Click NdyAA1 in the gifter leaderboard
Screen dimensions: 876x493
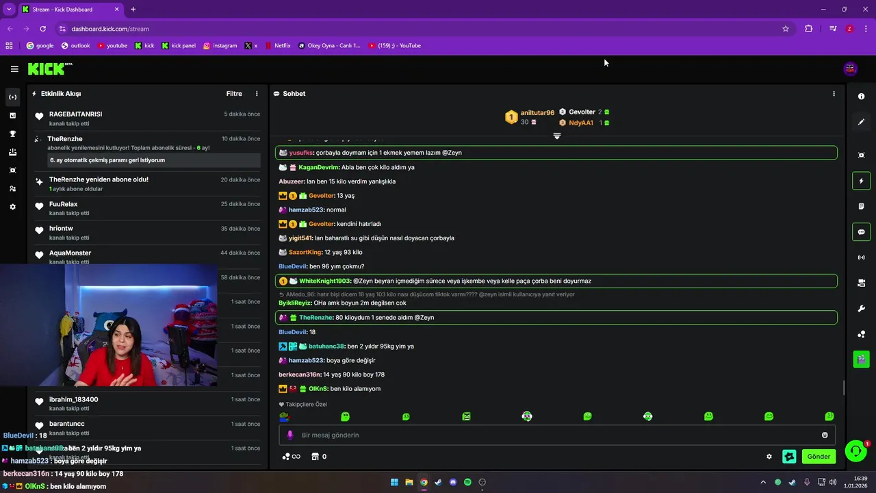tap(581, 123)
